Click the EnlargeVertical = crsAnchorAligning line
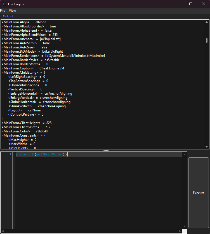Viewport: 210px width, 234px height. pos(38,98)
